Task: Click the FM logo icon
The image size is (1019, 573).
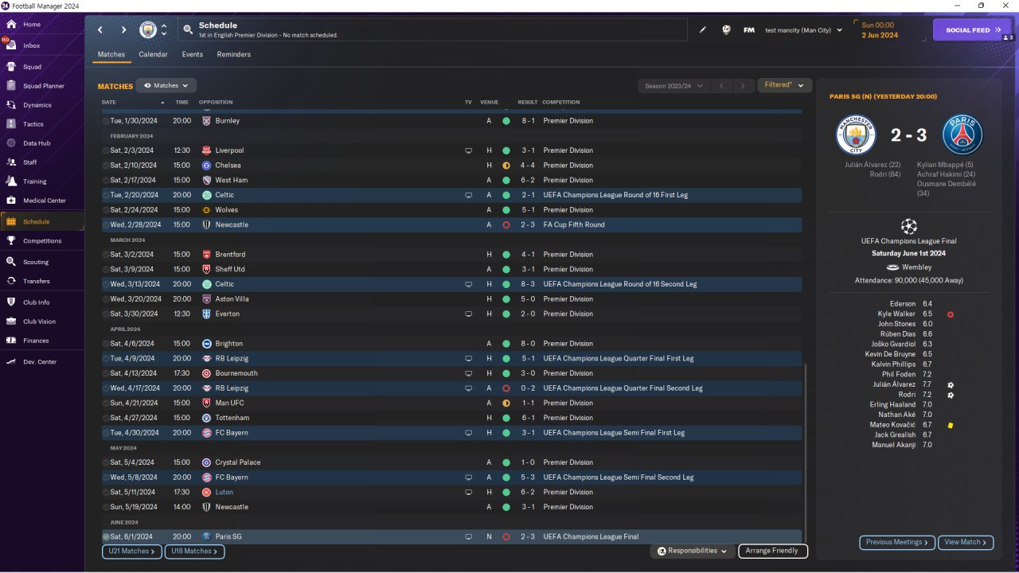Action: coord(749,30)
